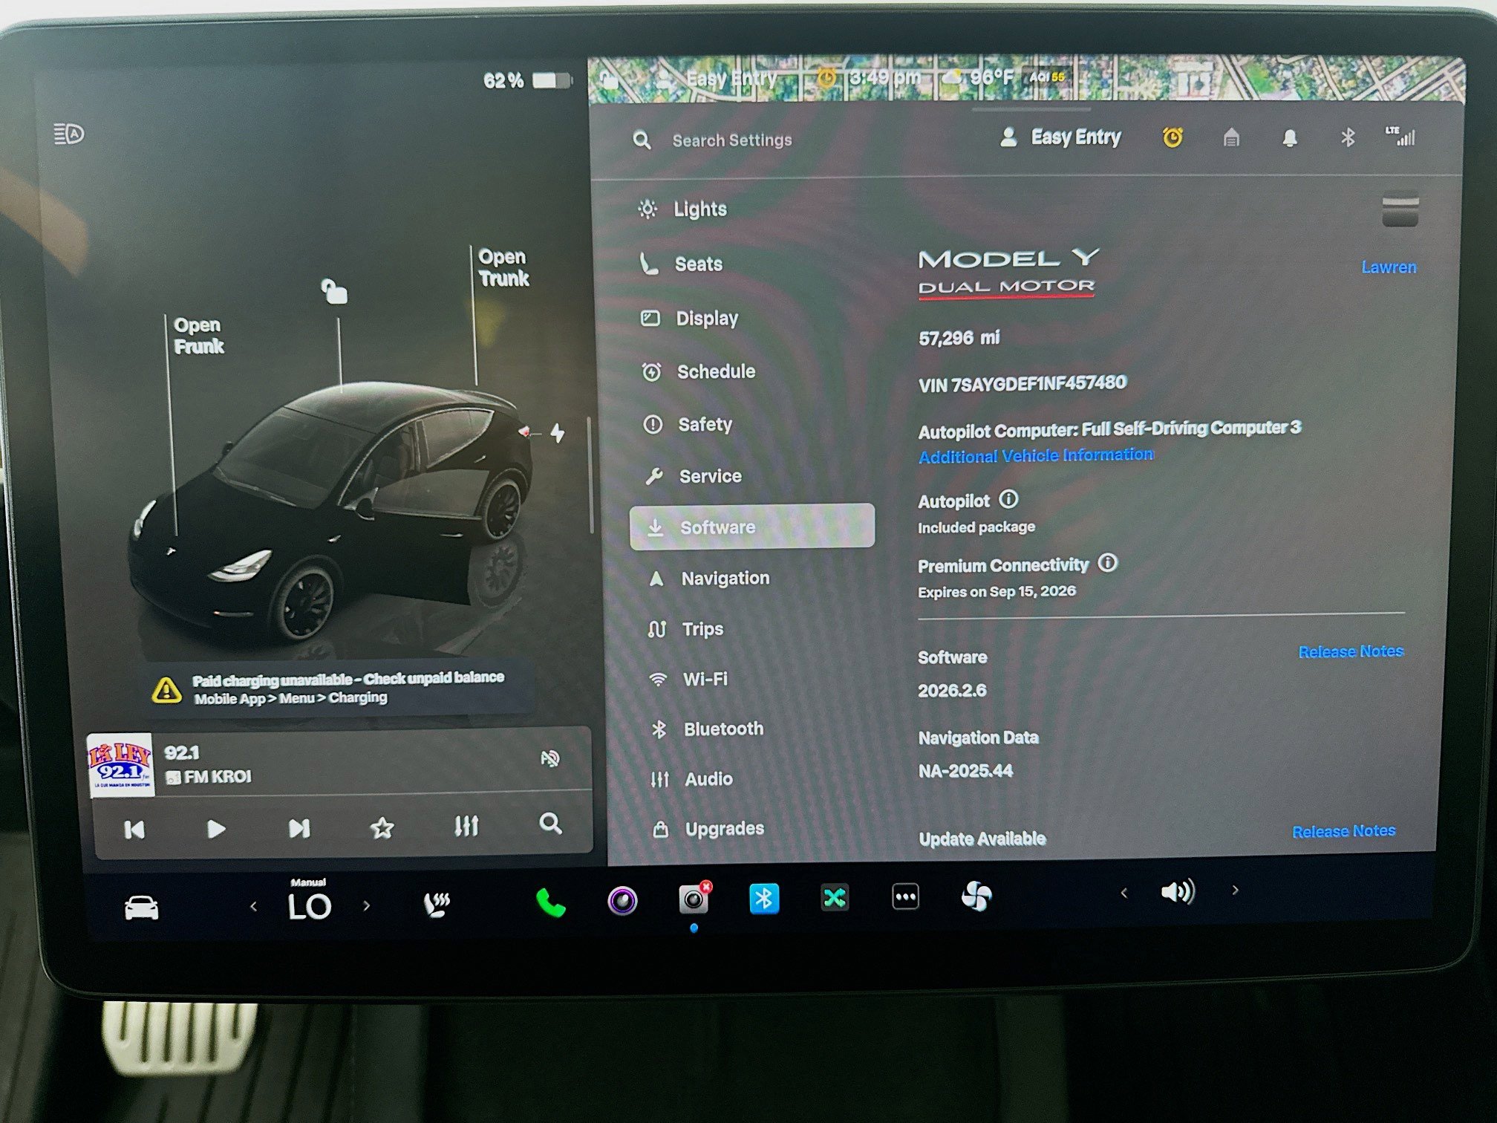Open Bluetooth icon in settings header
This screenshot has width=1497, height=1123.
pyautogui.click(x=1348, y=137)
